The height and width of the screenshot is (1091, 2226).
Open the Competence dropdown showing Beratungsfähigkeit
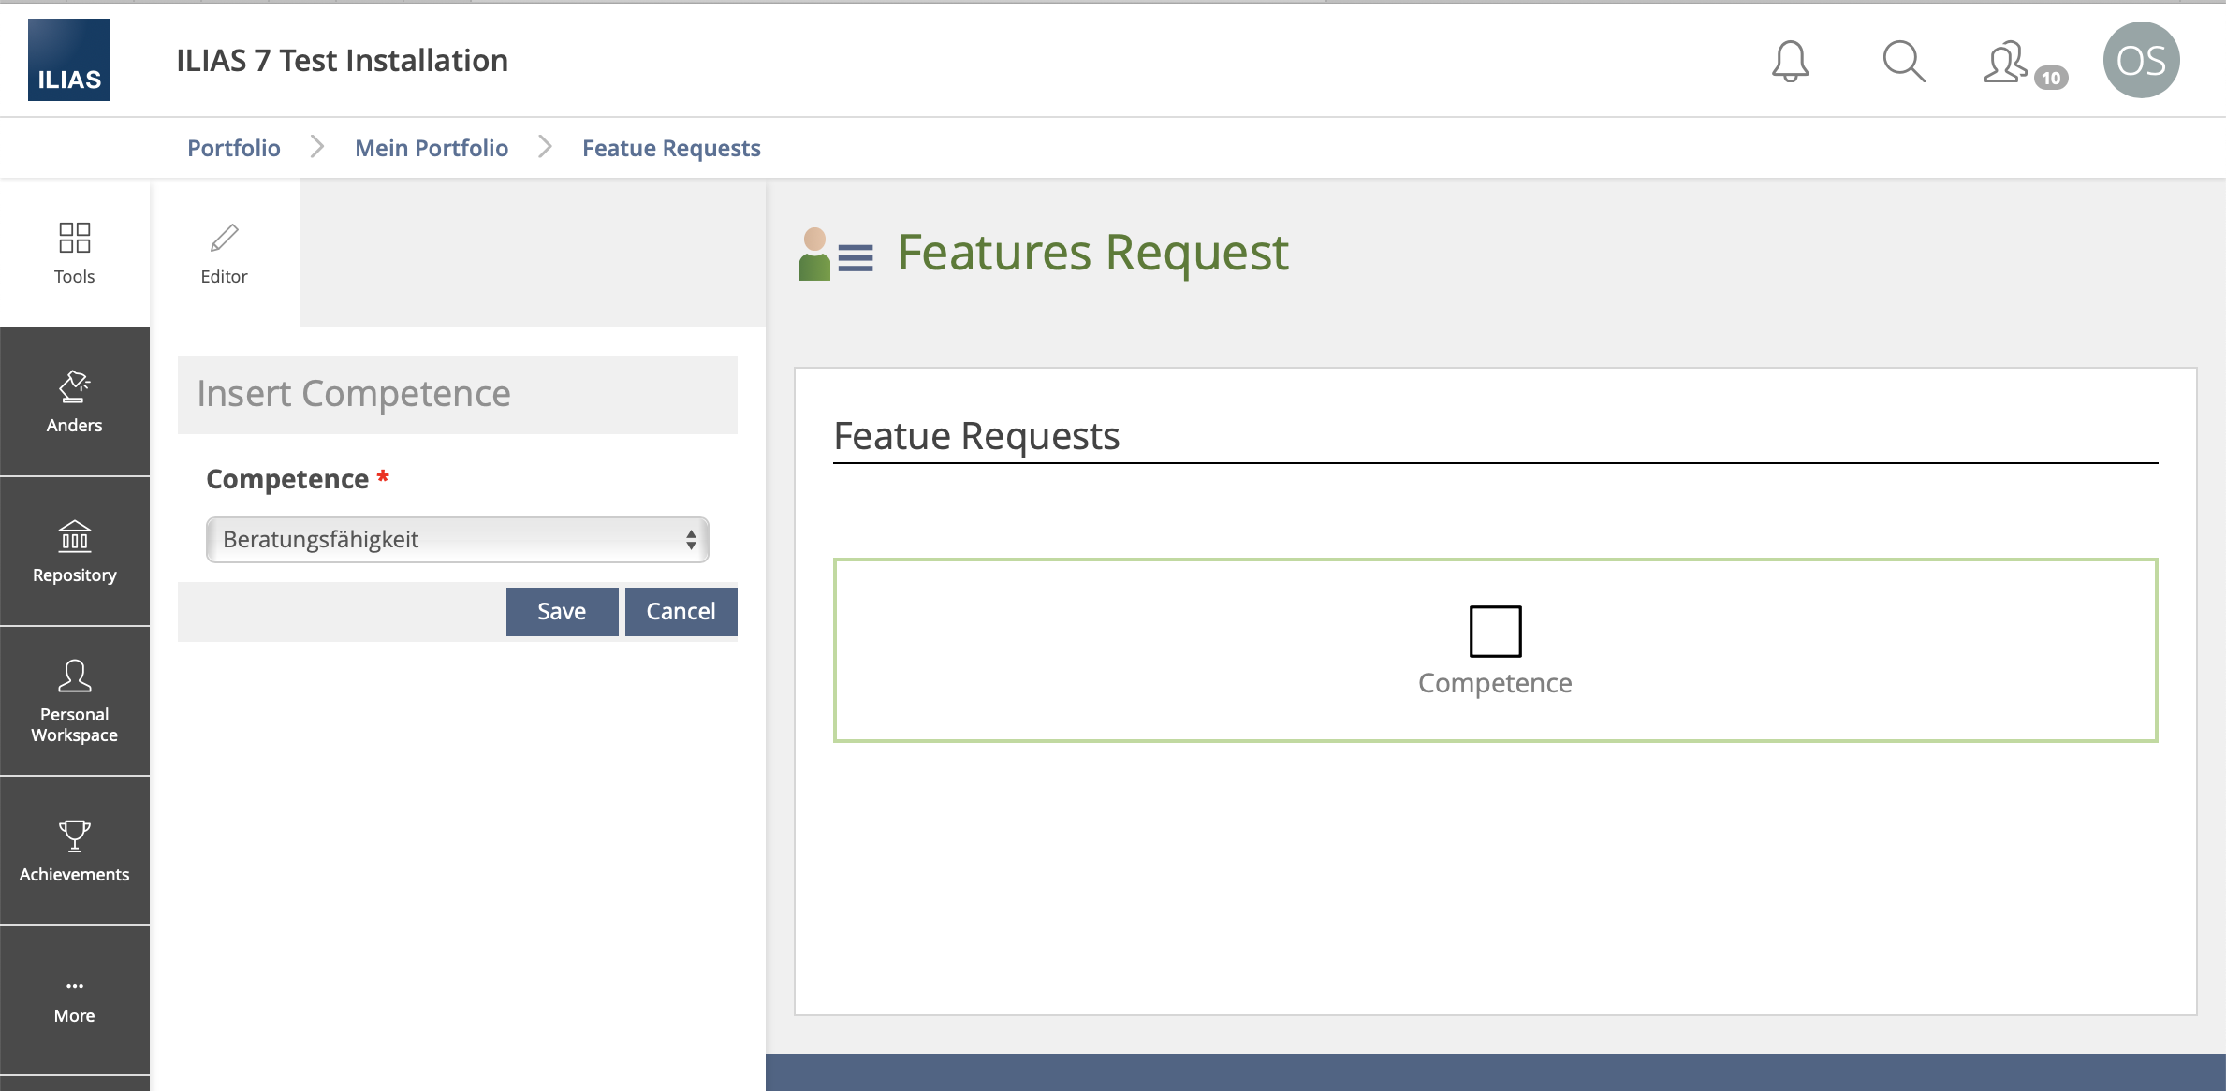[x=457, y=540]
